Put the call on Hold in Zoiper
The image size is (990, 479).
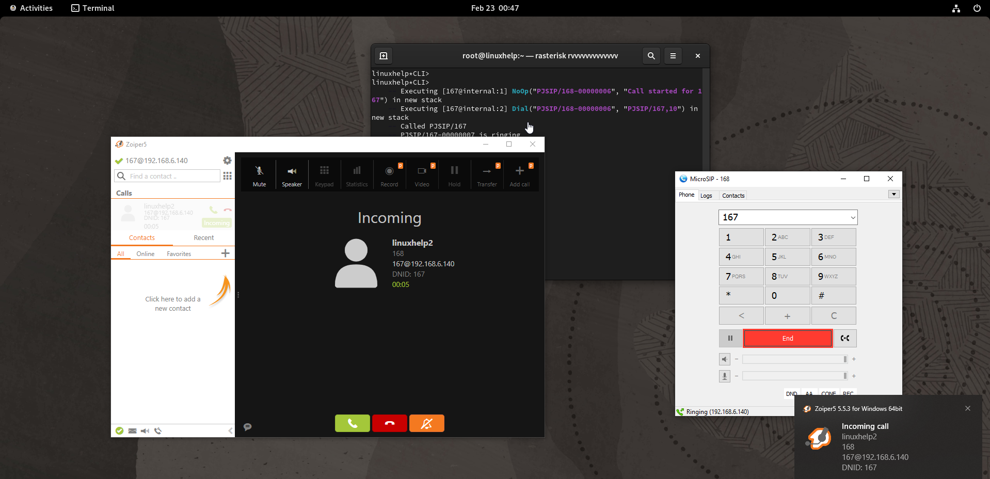coord(454,175)
